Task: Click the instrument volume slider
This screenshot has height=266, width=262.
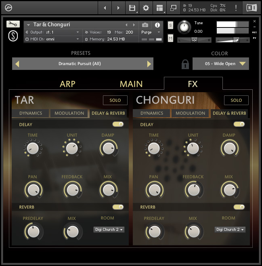Action: click(x=233, y=40)
